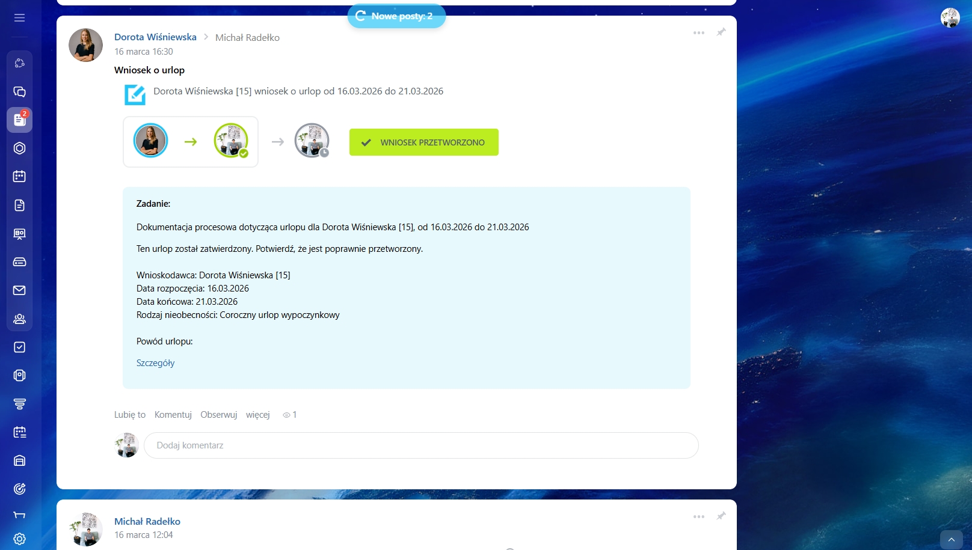
Task: Load new posts via 'Nowe posty: 2'
Action: [x=396, y=16]
